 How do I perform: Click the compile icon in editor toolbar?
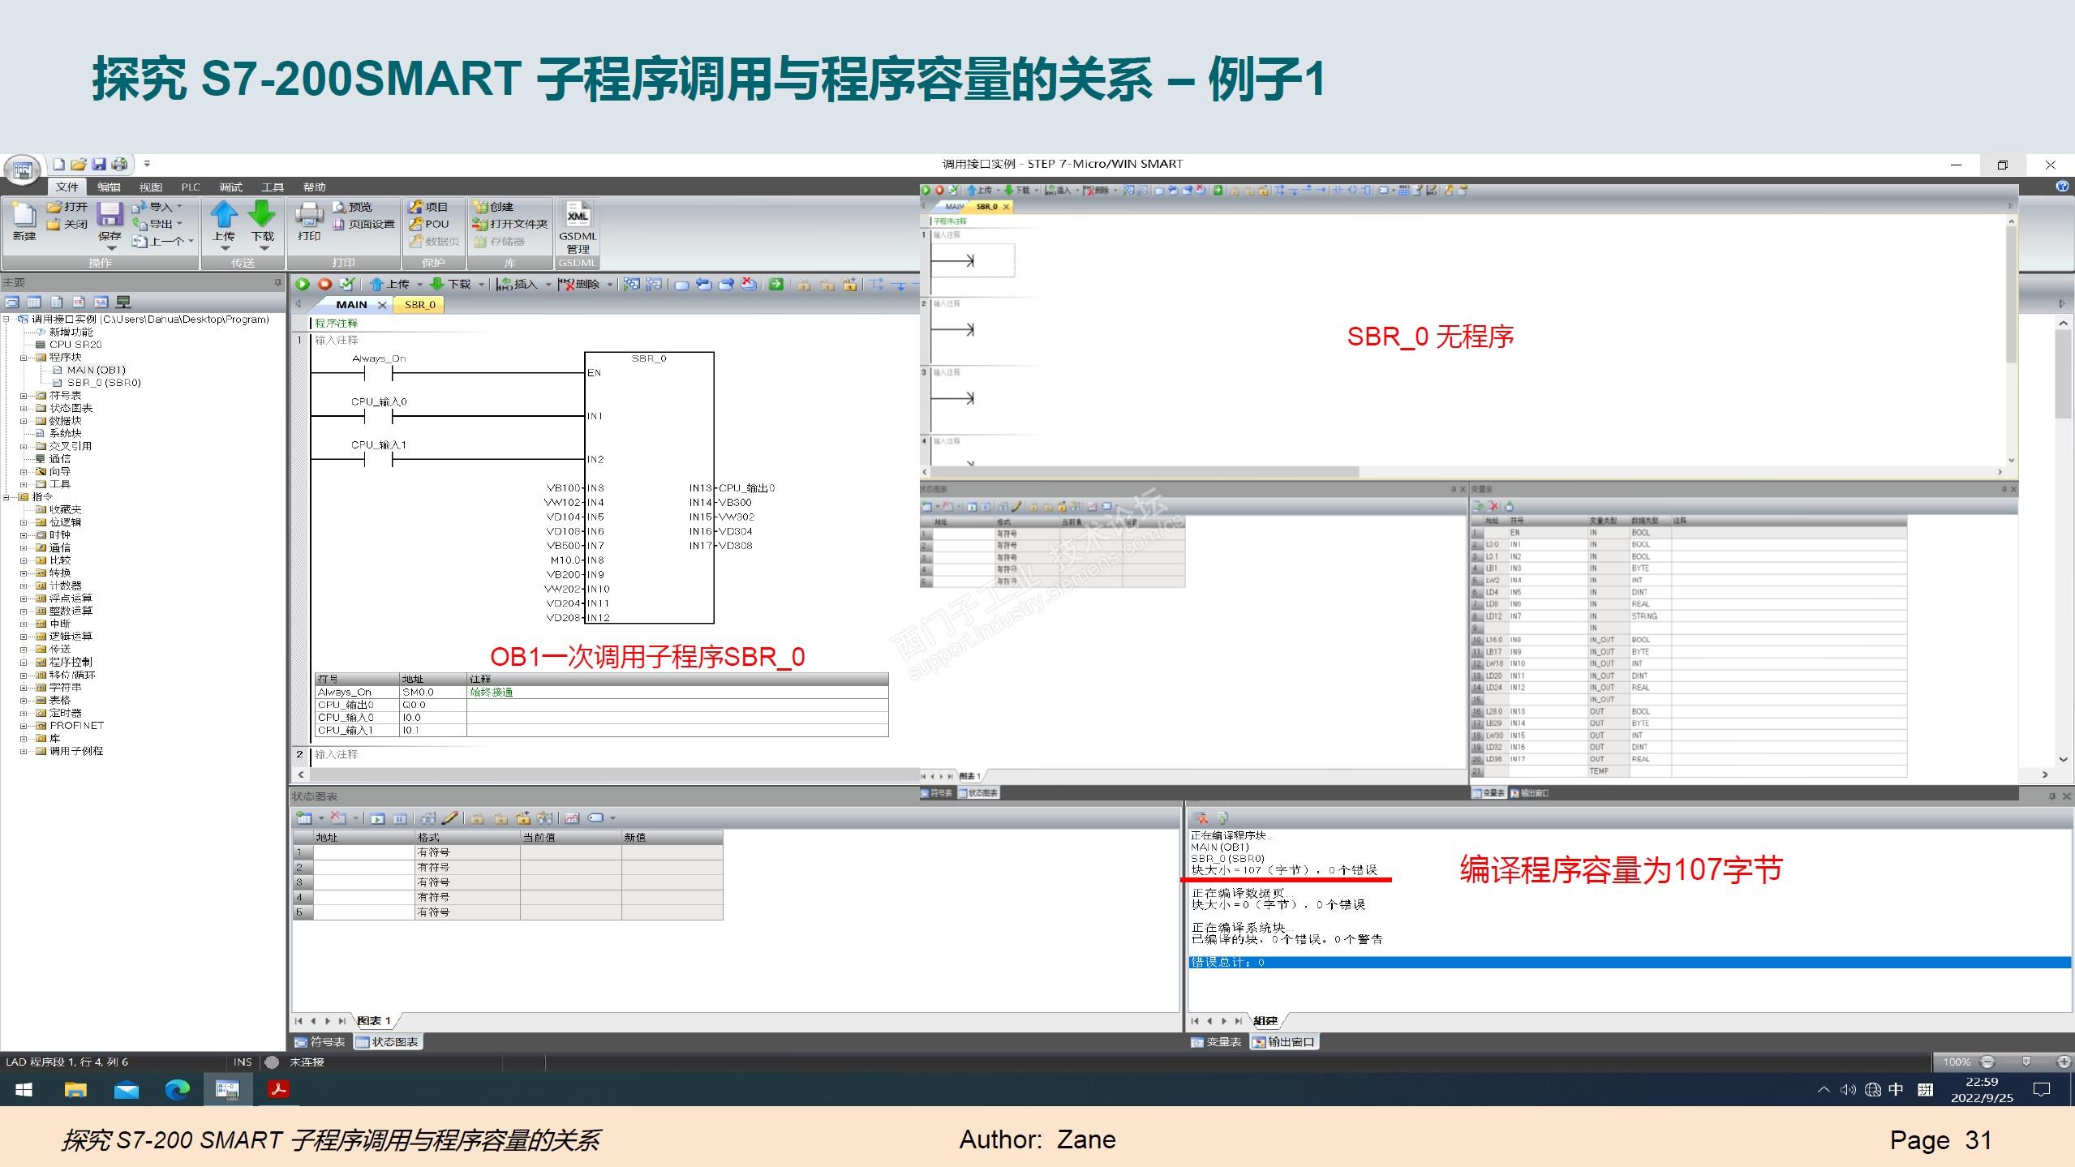click(347, 284)
